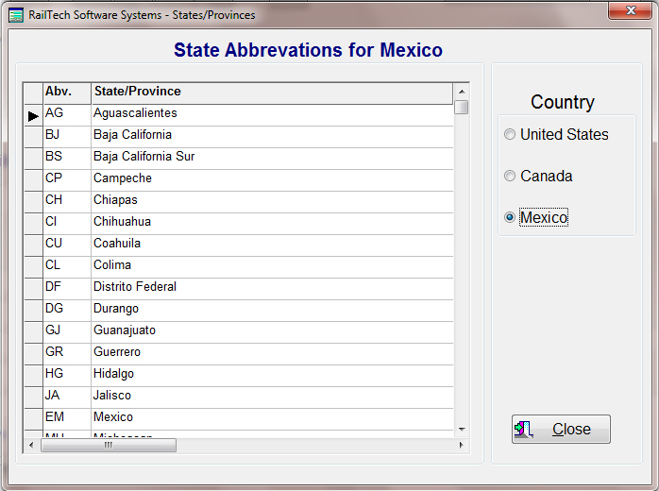Click the State/Province column header
The height and width of the screenshot is (491, 659).
point(272,93)
